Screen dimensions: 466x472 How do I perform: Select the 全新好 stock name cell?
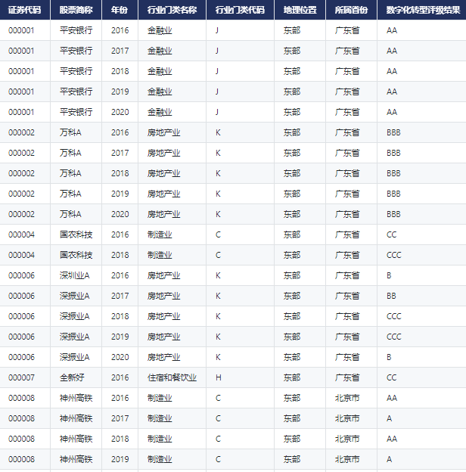(x=72, y=377)
